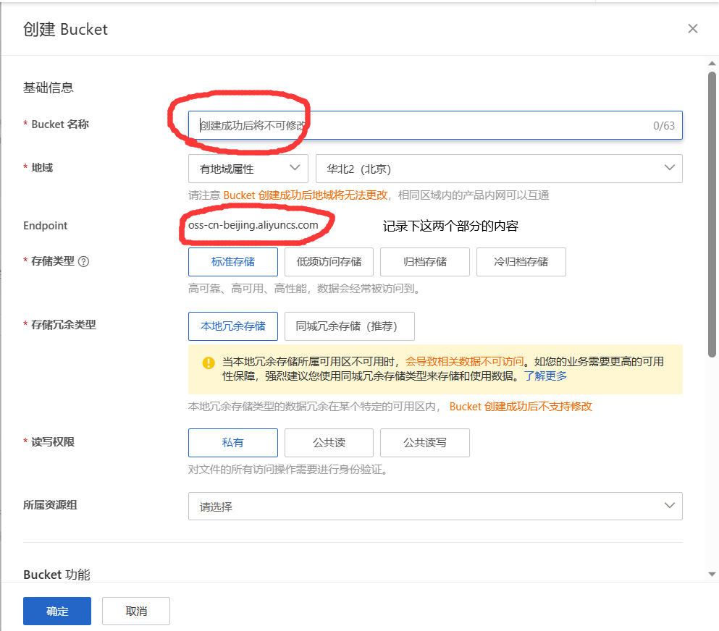Click the Bucket 创建成功后不支持修改 orange text
719x631 pixels.
pyautogui.click(x=521, y=407)
